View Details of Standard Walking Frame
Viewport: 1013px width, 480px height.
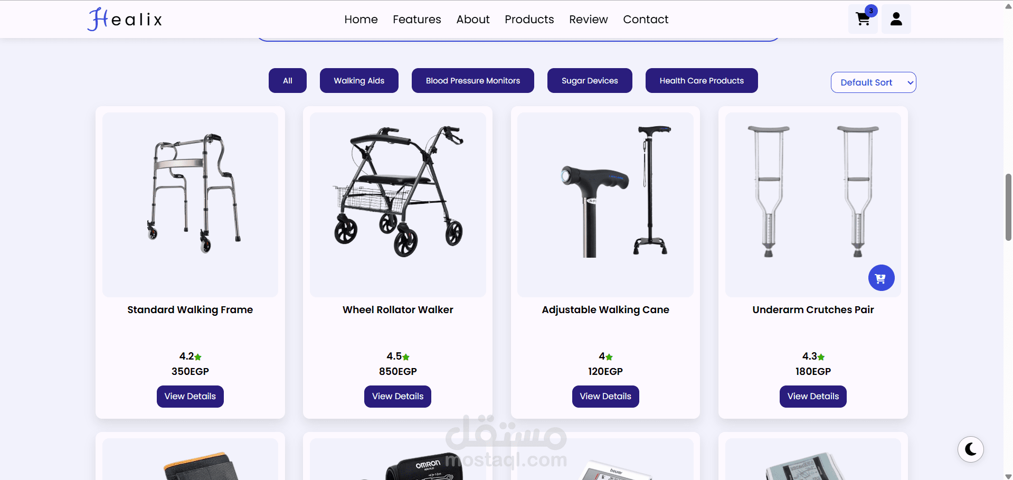[190, 397]
